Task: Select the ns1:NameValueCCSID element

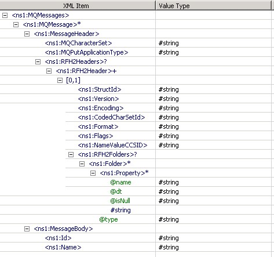Action: [112, 145]
